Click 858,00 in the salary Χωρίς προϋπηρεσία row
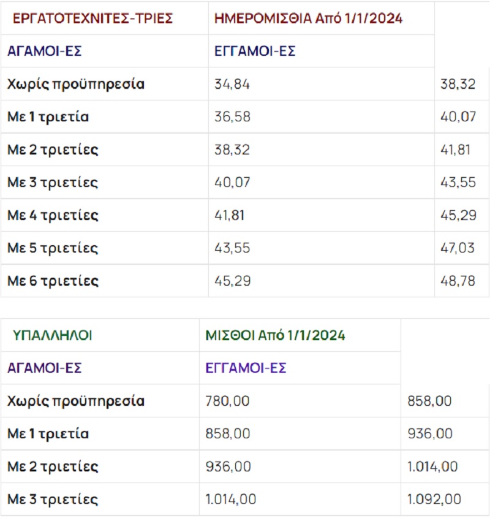 pos(429,401)
